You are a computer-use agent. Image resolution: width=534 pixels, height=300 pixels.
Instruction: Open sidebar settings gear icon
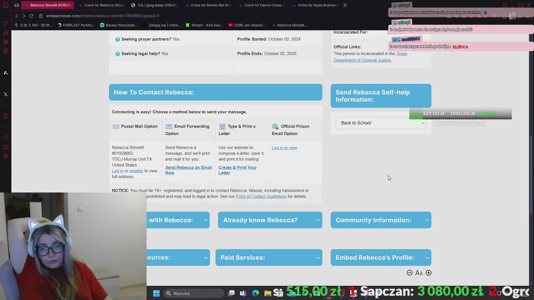click(5, 156)
